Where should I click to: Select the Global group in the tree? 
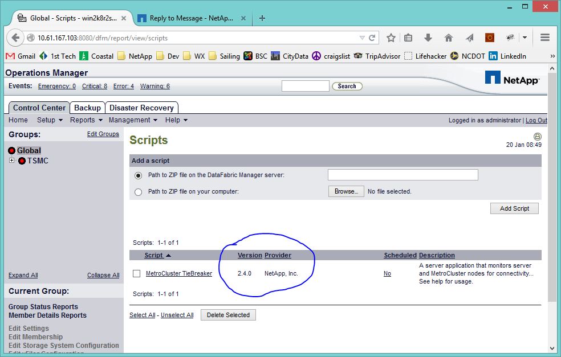pos(29,150)
